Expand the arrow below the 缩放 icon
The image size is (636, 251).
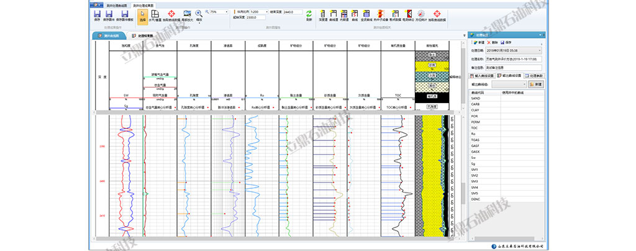coord(199,23)
